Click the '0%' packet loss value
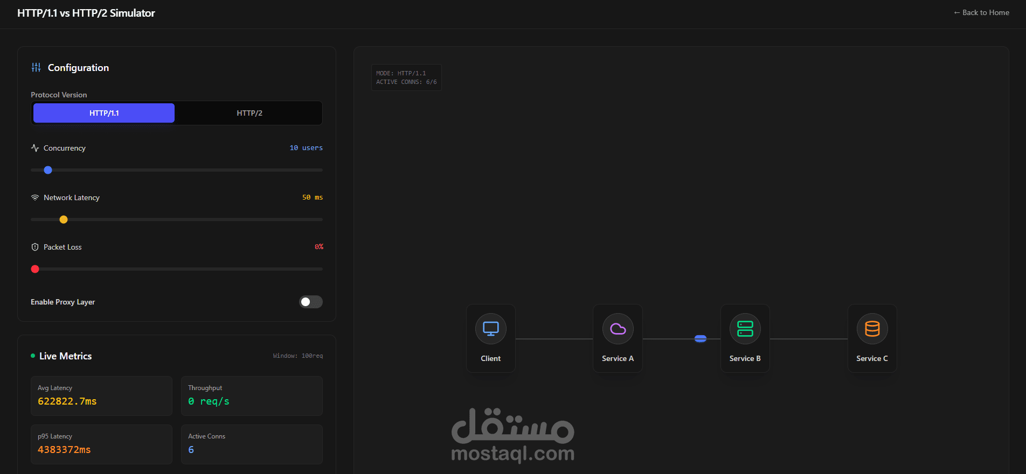Image resolution: width=1026 pixels, height=474 pixels. [319, 247]
